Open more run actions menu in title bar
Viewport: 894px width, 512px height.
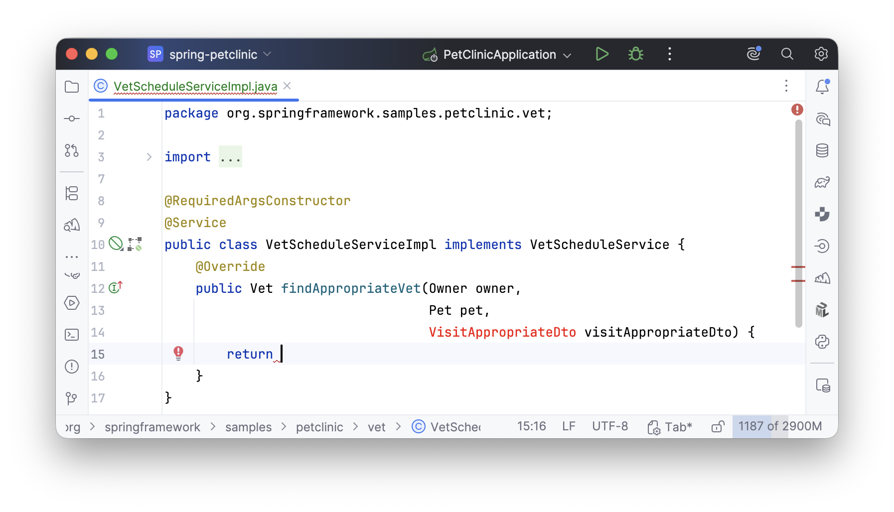coord(670,54)
